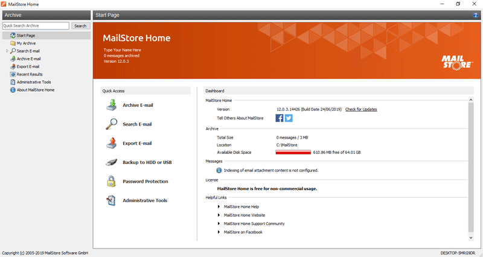Click arrow next to MailStore Home Support Community
This screenshot has width=483, height=257.
[219, 223]
